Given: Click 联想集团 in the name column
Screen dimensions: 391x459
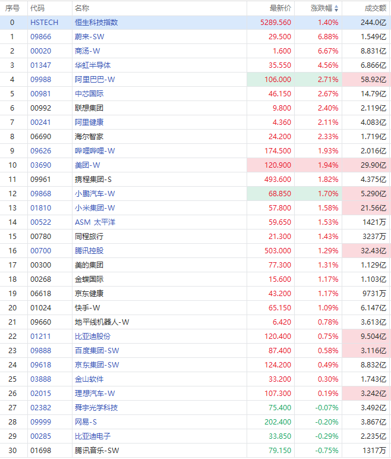Looking at the screenshot, I should click(x=89, y=108).
